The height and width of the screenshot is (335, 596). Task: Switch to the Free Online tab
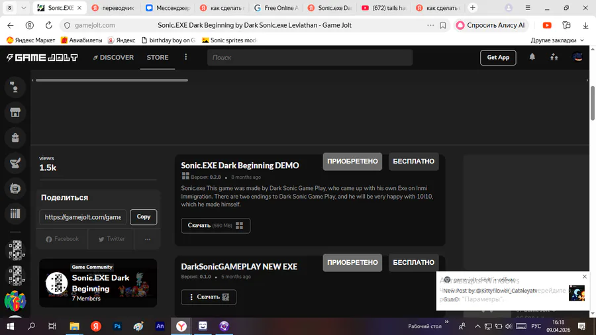(276, 8)
